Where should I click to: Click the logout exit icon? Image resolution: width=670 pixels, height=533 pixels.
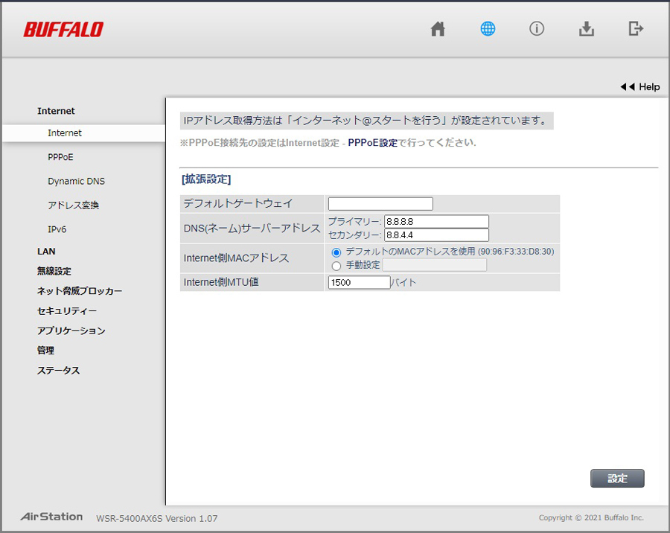coord(636,29)
